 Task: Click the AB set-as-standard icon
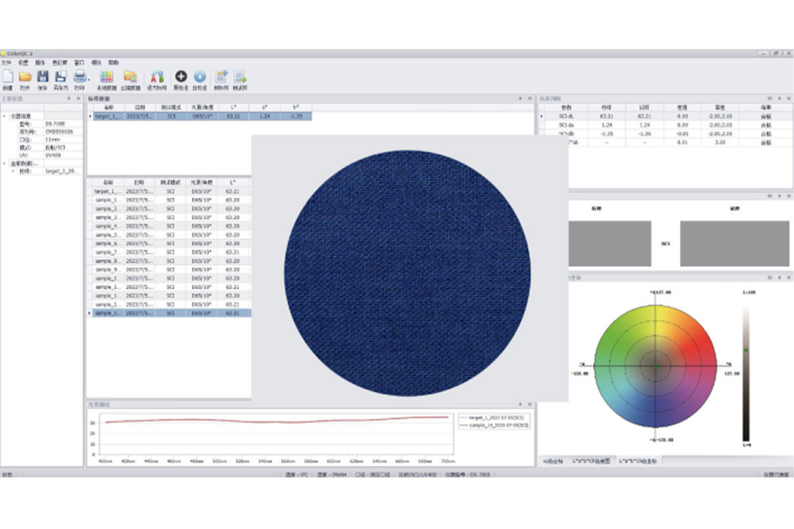pos(157,77)
